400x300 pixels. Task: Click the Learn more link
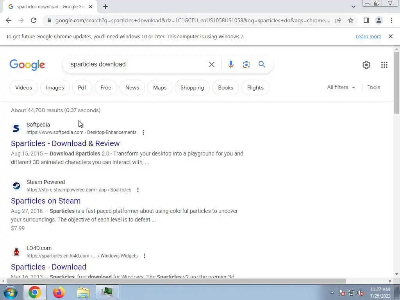pos(368,36)
